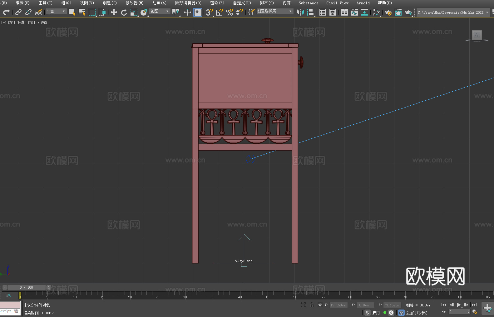Click the Align tool icon

click(x=311, y=12)
